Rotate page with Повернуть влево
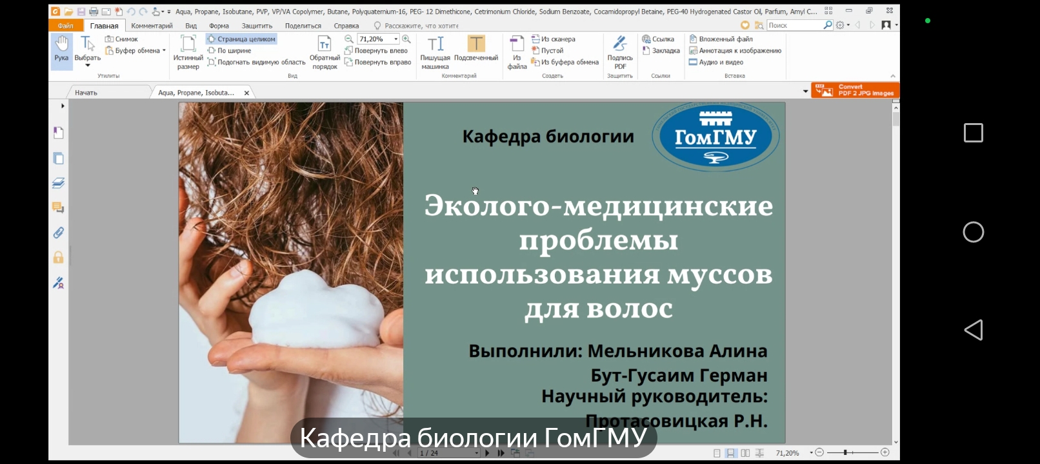Viewport: 1040px width, 464px height. pos(376,51)
